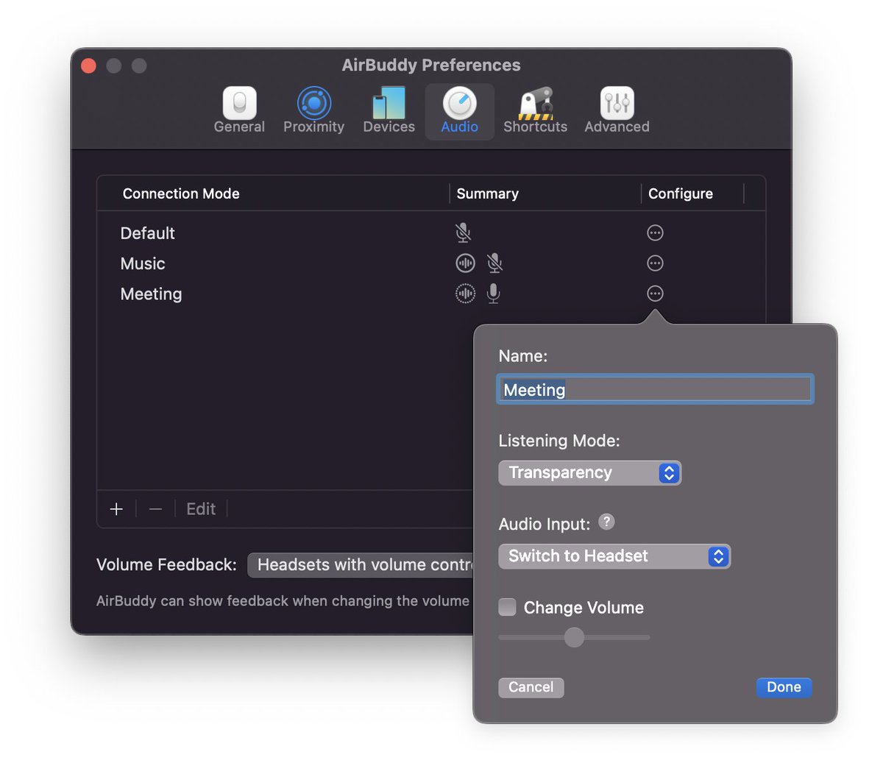The height and width of the screenshot is (774, 883).
Task: Open the Shortcuts preferences tab
Action: click(535, 110)
